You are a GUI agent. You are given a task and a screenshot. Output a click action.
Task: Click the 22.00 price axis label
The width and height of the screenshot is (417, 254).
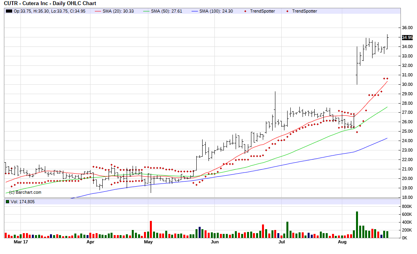click(x=407, y=160)
